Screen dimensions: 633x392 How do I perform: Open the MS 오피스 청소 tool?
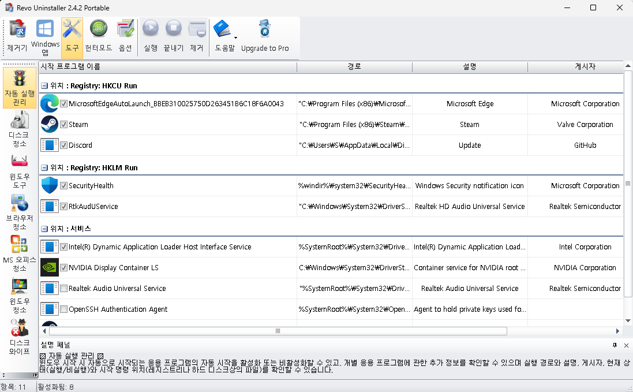tap(18, 252)
